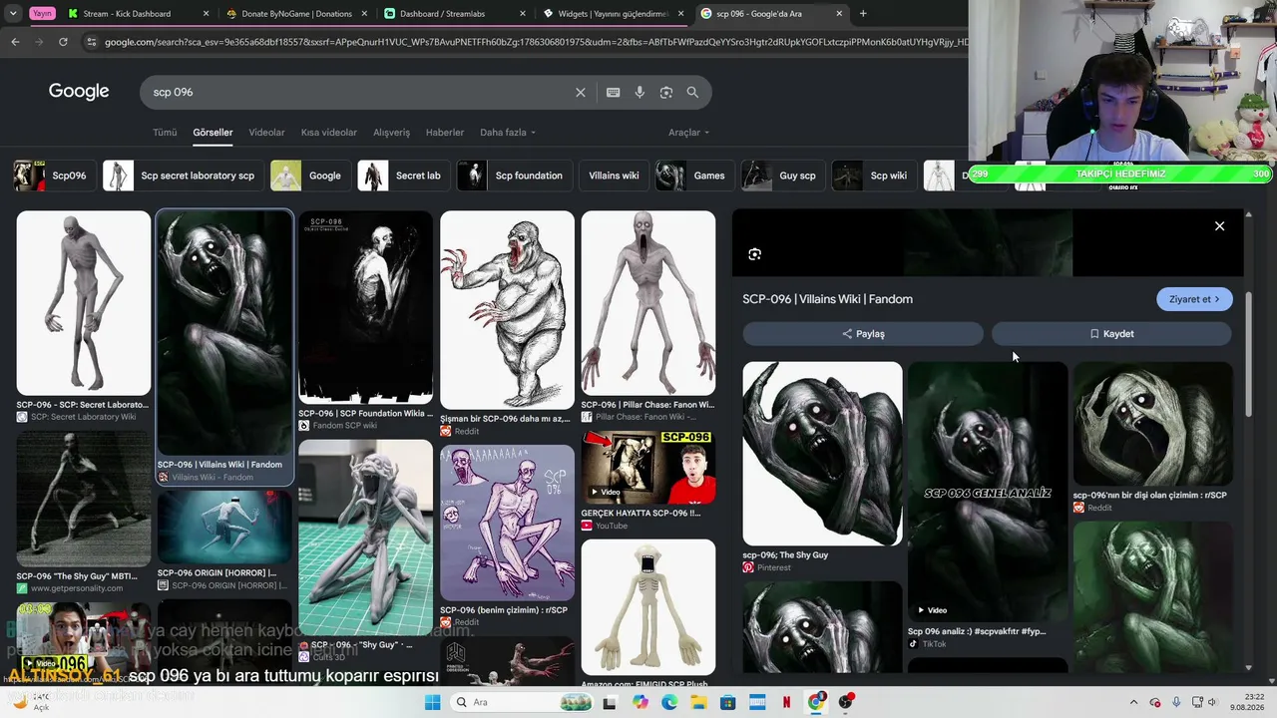Select the Guy scp filter chip
The height and width of the screenshot is (718, 1277).
tap(783, 176)
